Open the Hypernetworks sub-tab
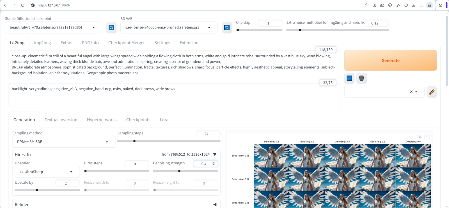This screenshot has width=449, height=208. tap(102, 120)
